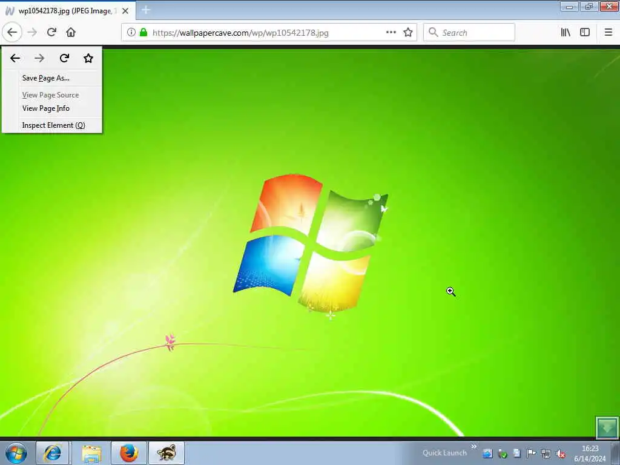Click the green download arrow overlay button
Screen dimensions: 620x465
coord(607,427)
